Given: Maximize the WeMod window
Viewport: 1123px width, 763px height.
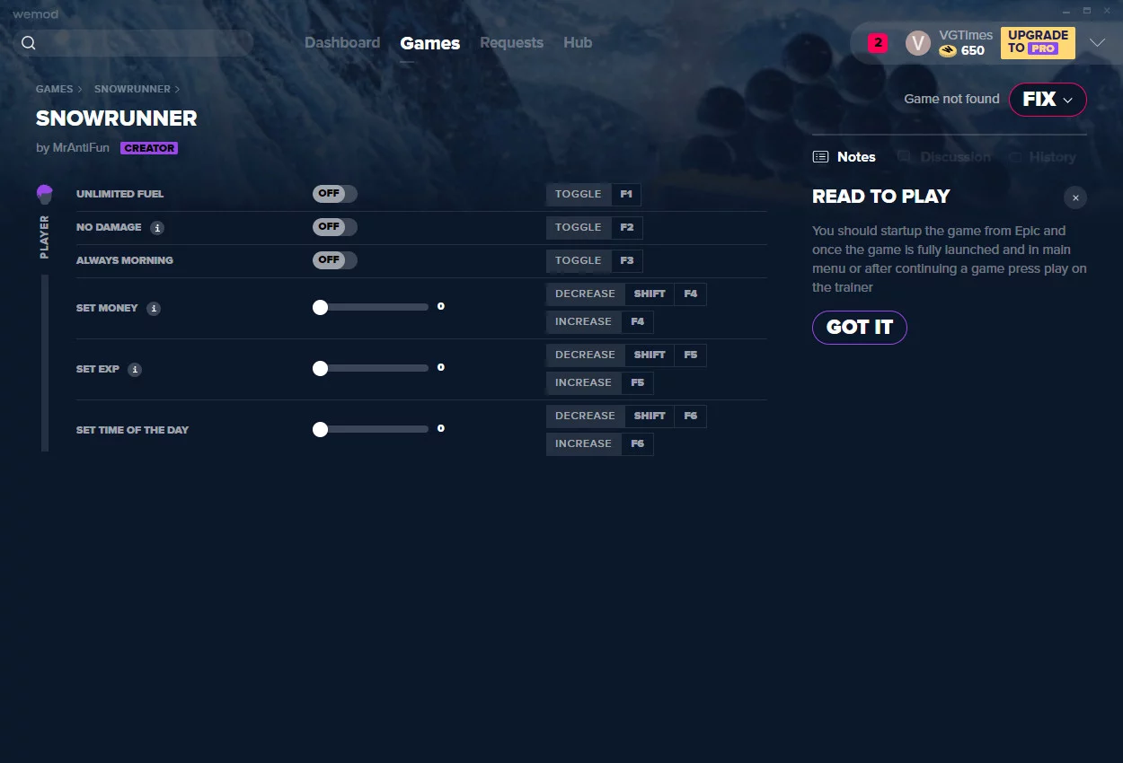Looking at the screenshot, I should pyautogui.click(x=1086, y=11).
